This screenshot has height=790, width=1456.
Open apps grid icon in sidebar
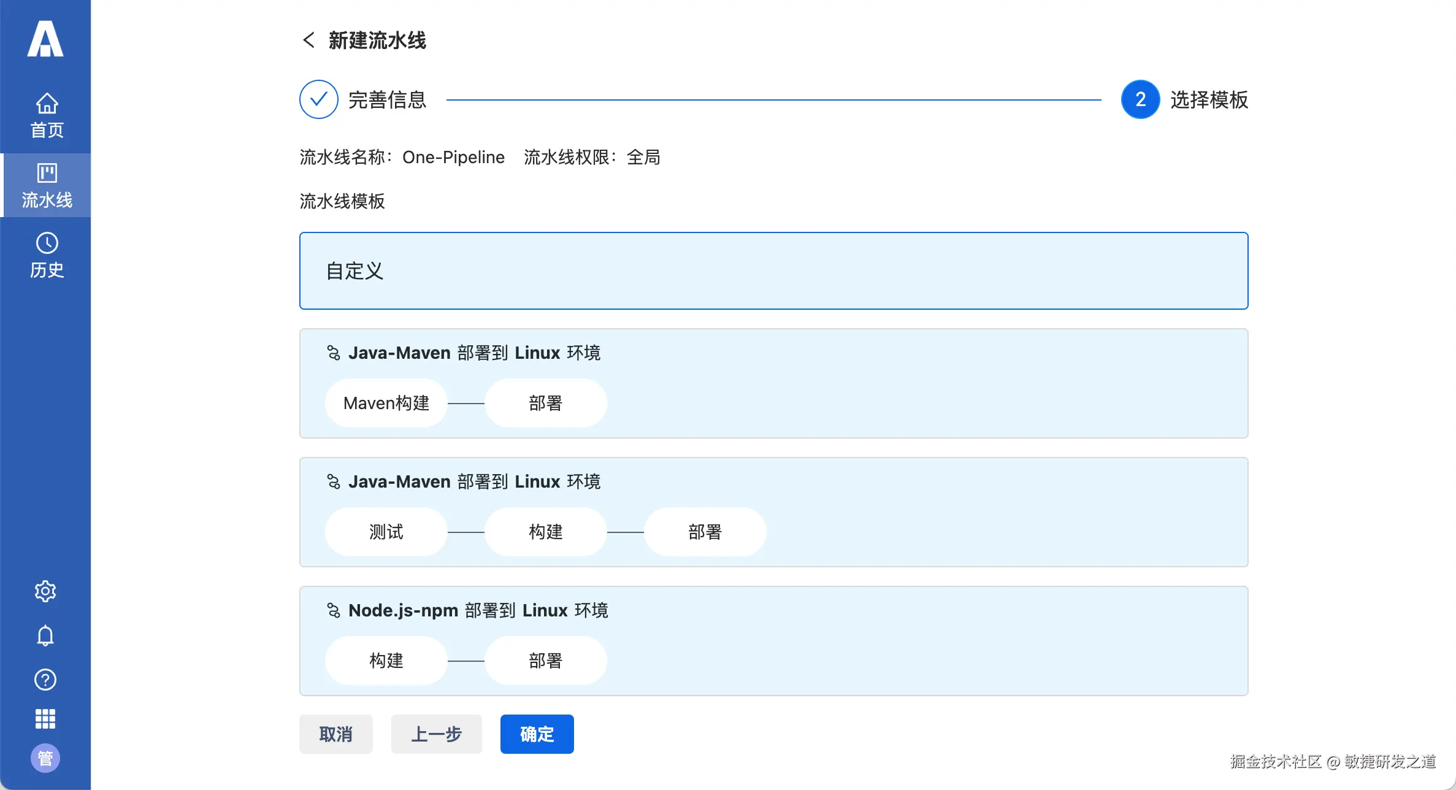pyautogui.click(x=45, y=719)
